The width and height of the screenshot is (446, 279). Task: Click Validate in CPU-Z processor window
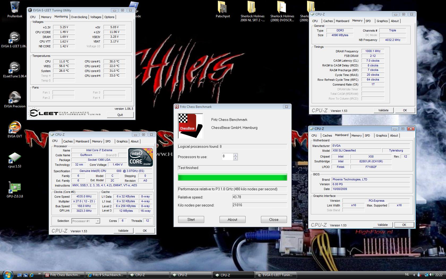[123, 231]
